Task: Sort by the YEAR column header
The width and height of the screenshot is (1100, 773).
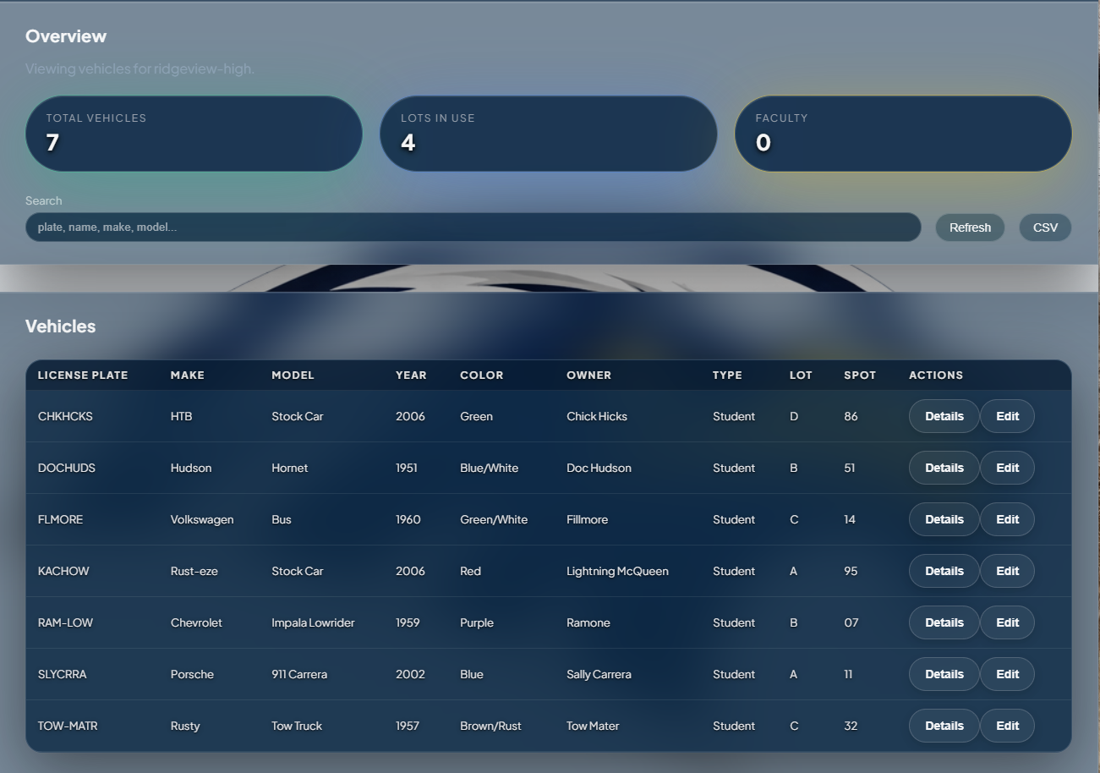Action: 411,375
